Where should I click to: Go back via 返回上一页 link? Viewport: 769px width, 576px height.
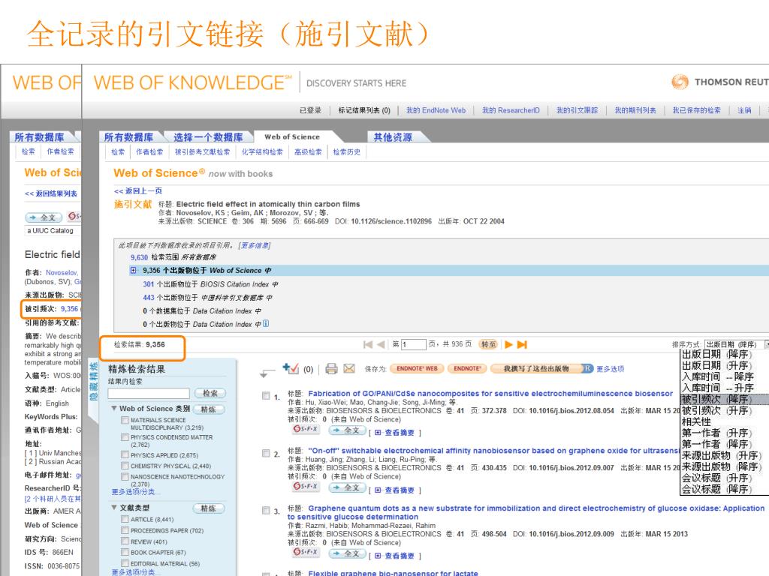click(x=138, y=191)
